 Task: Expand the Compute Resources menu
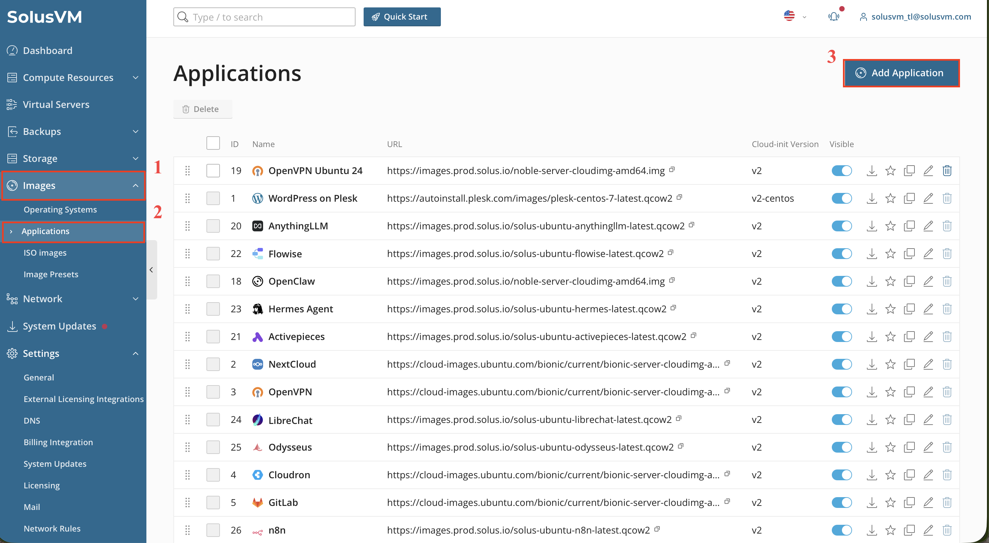73,78
